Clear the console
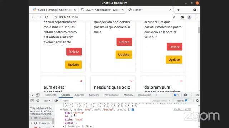This screenshot has height=128, width=229. pyautogui.click(x=38, y=101)
